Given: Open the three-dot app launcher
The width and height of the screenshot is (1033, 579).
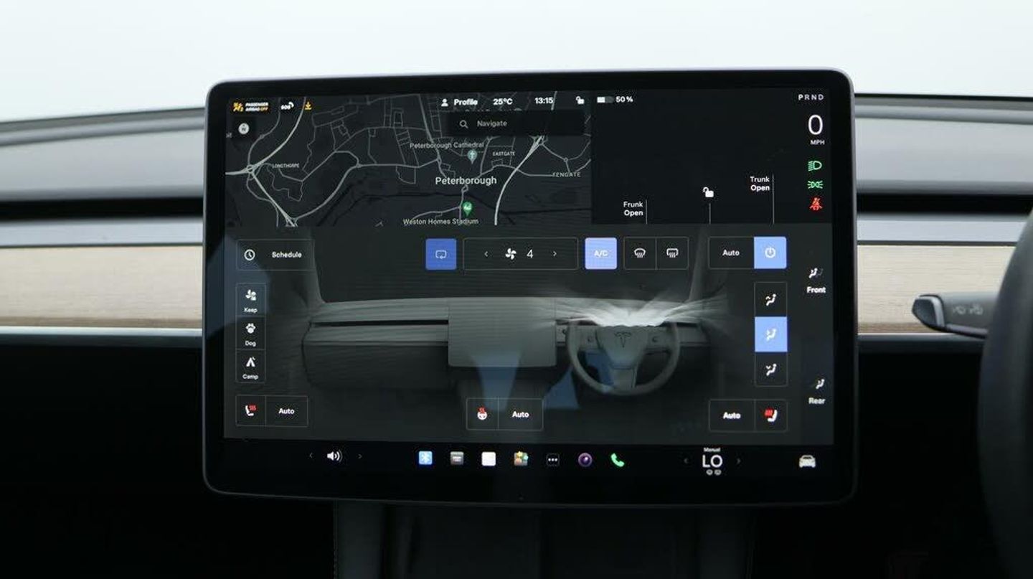Looking at the screenshot, I should click(x=552, y=460).
